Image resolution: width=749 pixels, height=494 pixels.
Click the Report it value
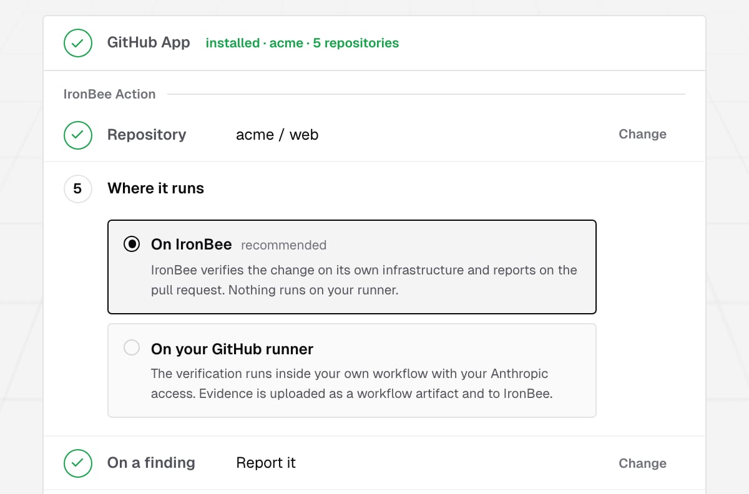(266, 463)
